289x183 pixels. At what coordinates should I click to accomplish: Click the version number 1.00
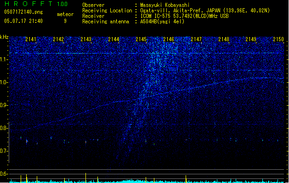click(62, 4)
